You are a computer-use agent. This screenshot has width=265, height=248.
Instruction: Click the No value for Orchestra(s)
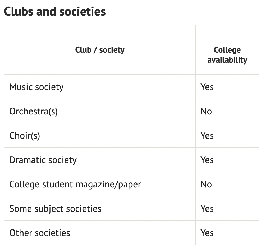point(206,112)
